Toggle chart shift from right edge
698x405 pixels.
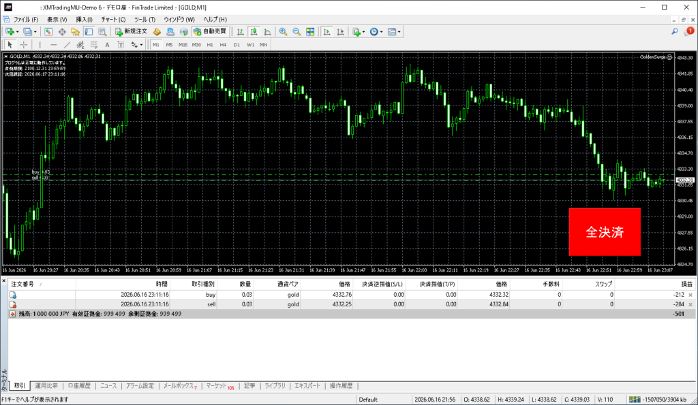pyautogui.click(x=340, y=31)
